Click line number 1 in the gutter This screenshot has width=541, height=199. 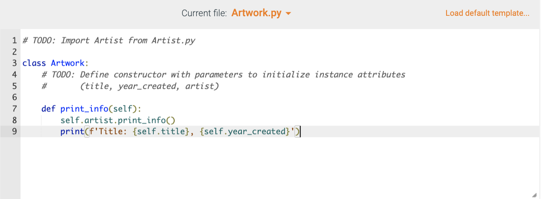click(14, 41)
